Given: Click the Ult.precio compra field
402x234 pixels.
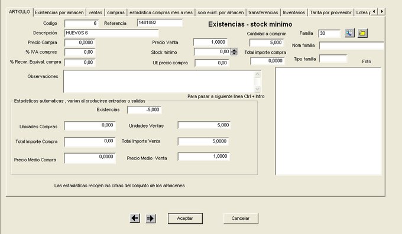Looking at the screenshot, I should pos(212,63).
